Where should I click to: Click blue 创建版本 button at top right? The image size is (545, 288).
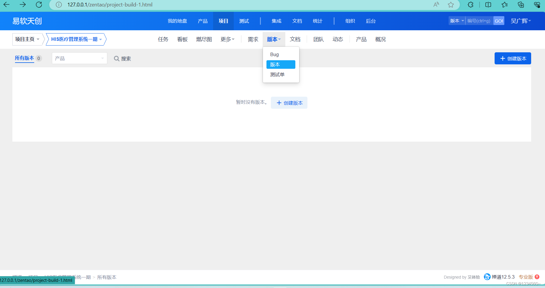[513, 58]
